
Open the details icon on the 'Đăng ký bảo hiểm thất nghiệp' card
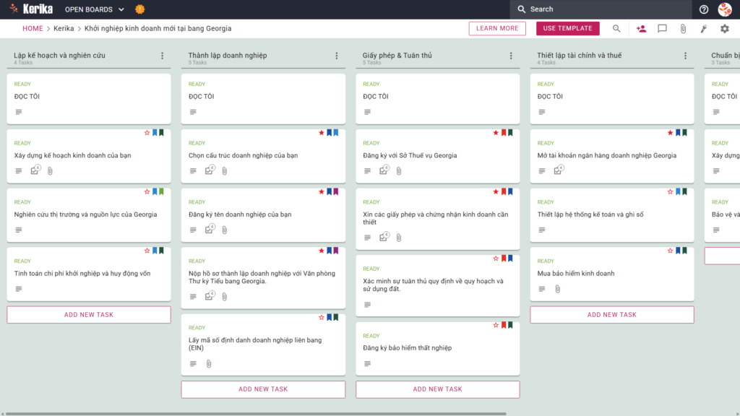(x=367, y=364)
